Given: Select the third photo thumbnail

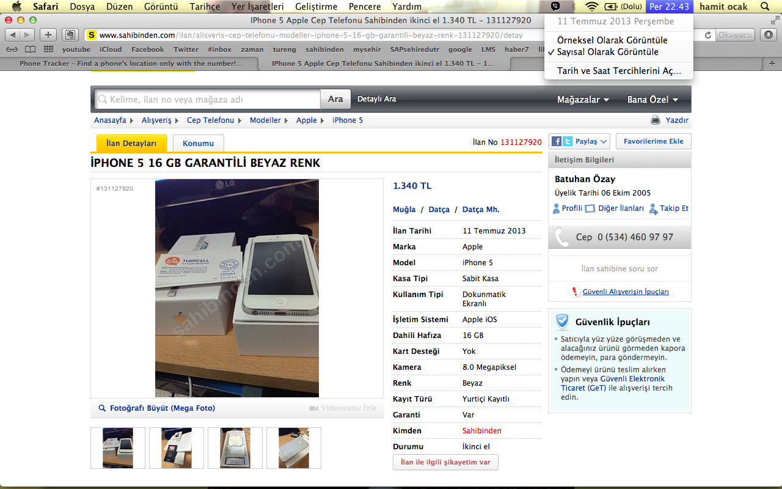Looking at the screenshot, I should (235, 448).
